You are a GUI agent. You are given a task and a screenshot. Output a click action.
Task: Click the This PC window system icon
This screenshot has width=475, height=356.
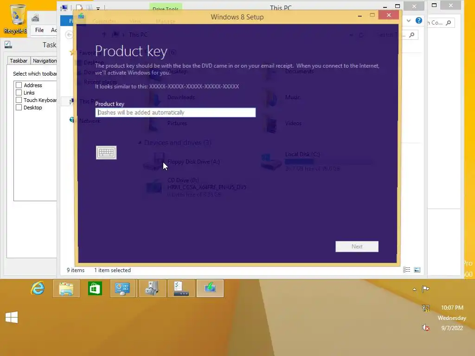[64, 8]
